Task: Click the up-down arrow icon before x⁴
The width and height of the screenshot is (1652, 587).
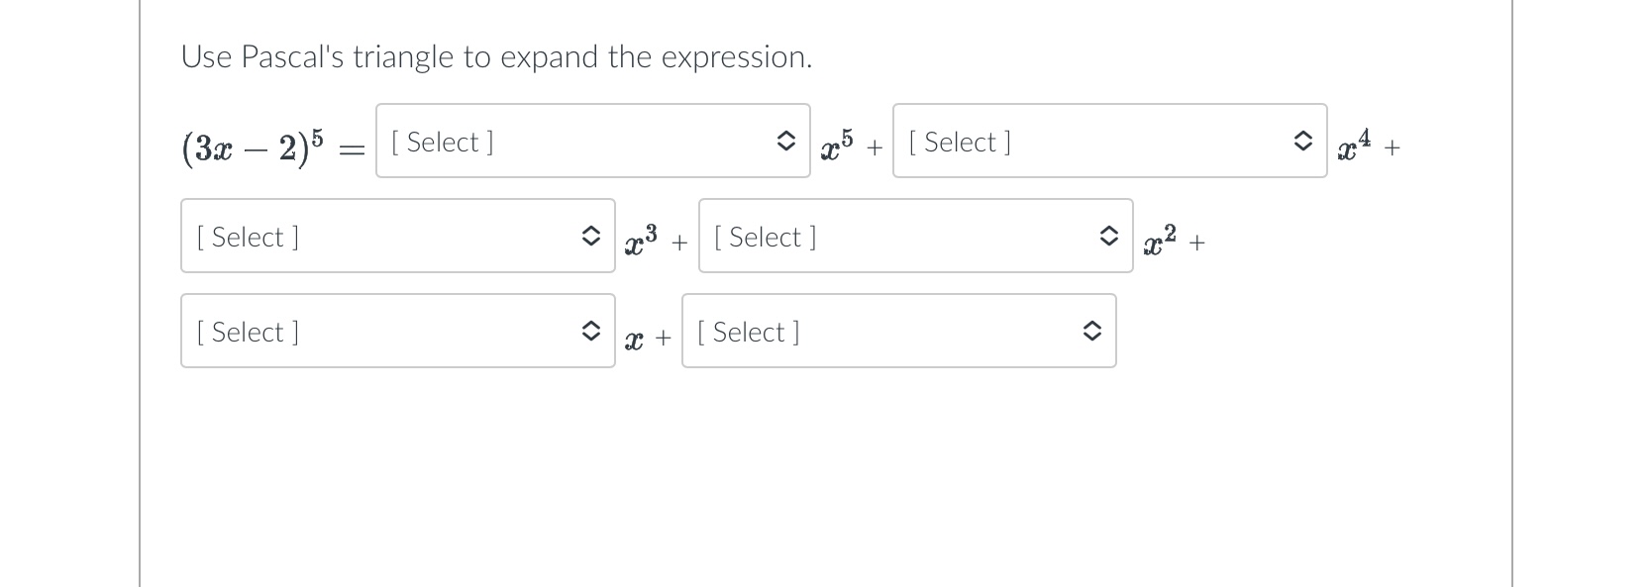Action: (1303, 142)
